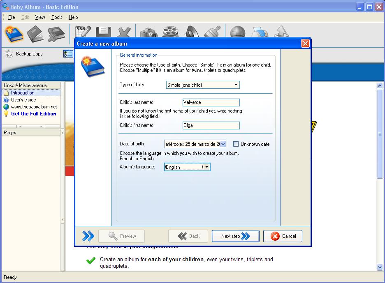This screenshot has height=283, width=385.
Task: Click the speaker sound toolbar icon
Action: (192, 31)
